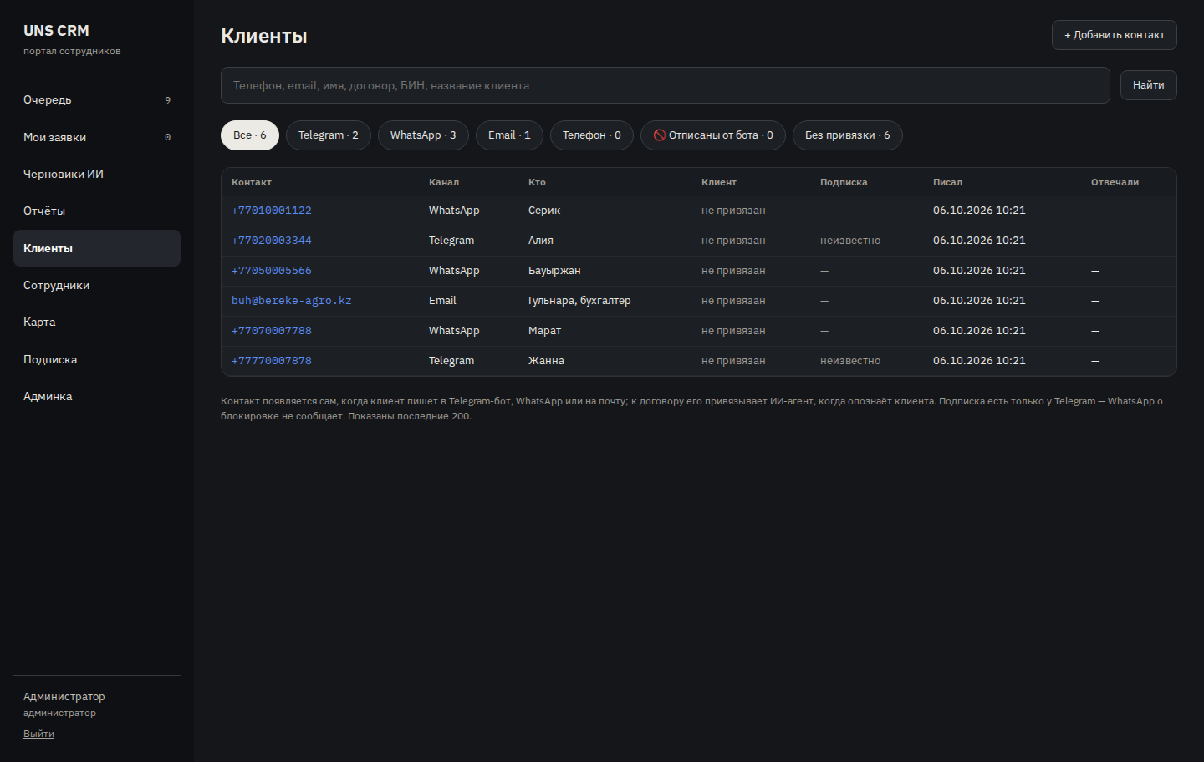Click the UNS CRM logo title
The height and width of the screenshot is (762, 1204).
tap(56, 31)
